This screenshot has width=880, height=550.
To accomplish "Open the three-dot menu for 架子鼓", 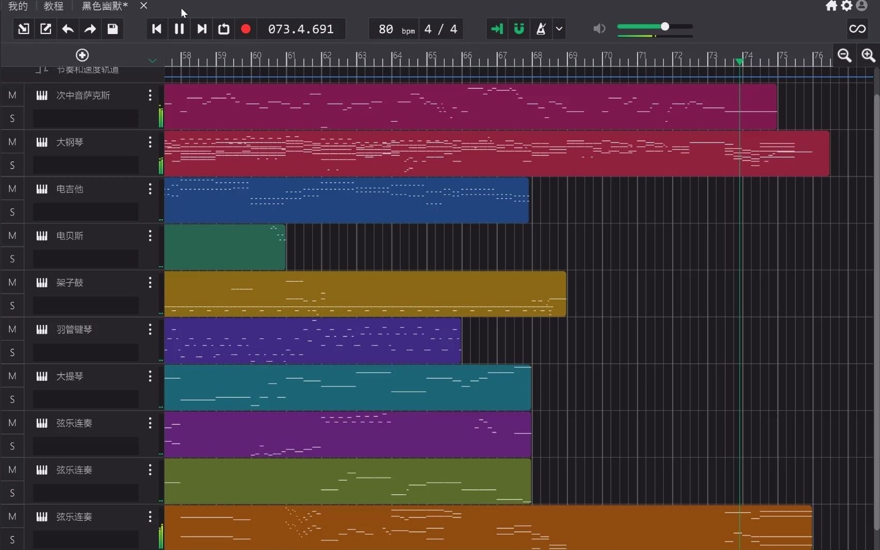I will tap(150, 282).
